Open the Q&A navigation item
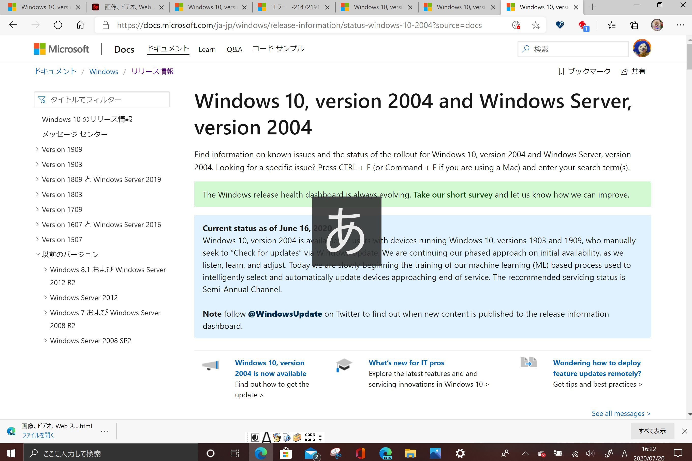 pyautogui.click(x=234, y=49)
